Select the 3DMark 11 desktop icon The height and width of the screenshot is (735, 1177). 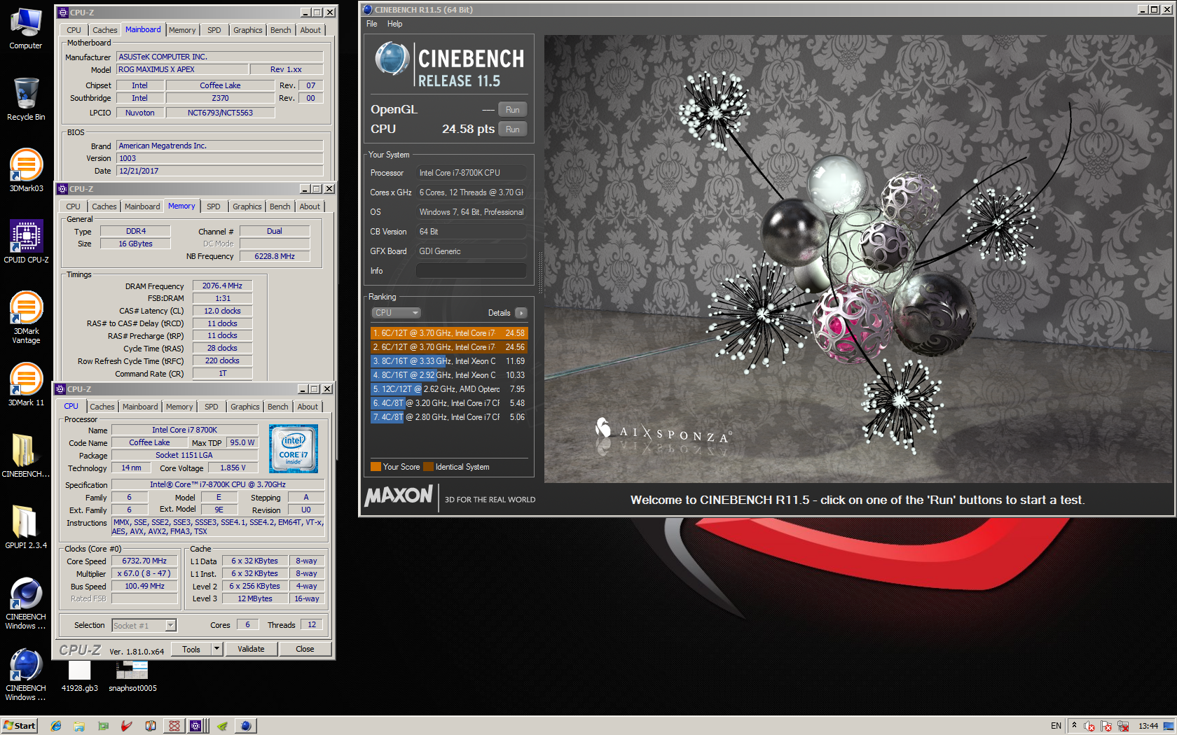tap(26, 384)
